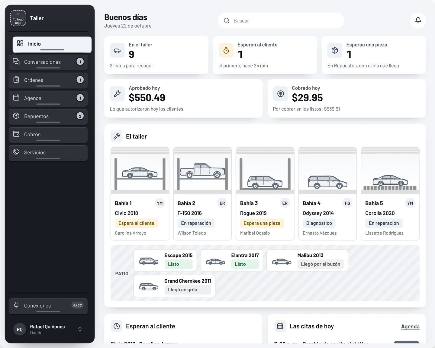Image resolution: width=435 pixels, height=348 pixels.
Task: Open Órdenes in the sidebar
Action: pos(48,80)
